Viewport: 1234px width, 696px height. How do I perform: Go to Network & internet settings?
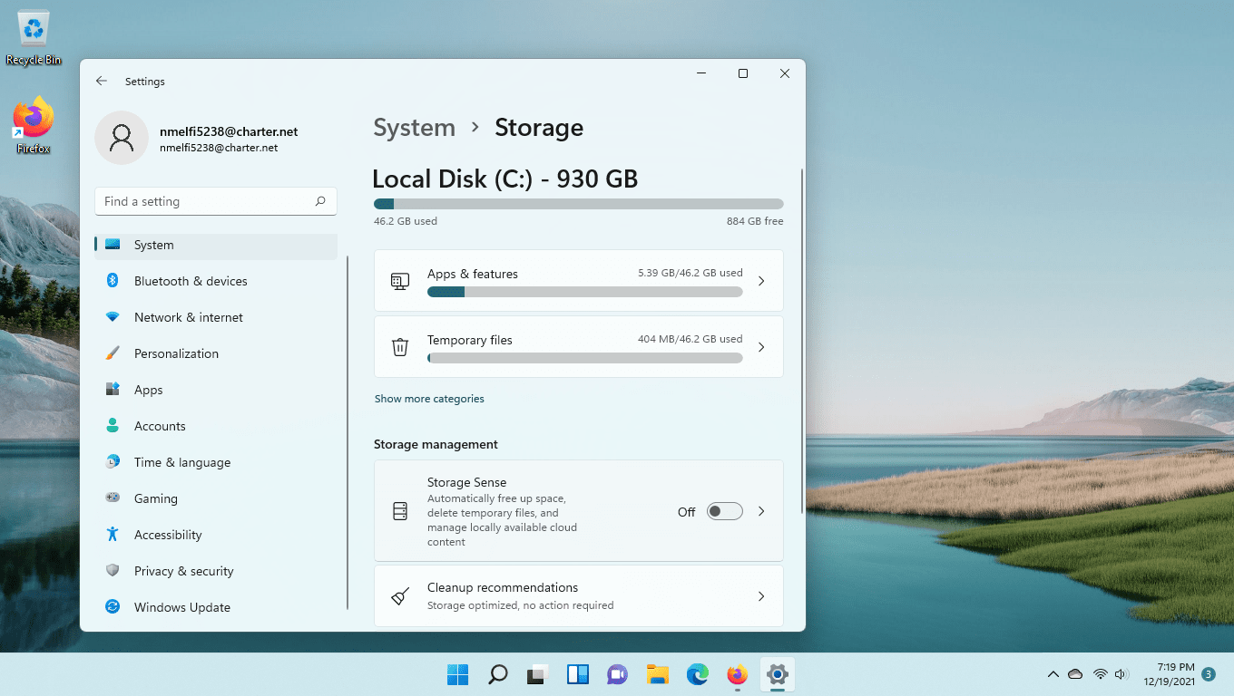click(216, 317)
